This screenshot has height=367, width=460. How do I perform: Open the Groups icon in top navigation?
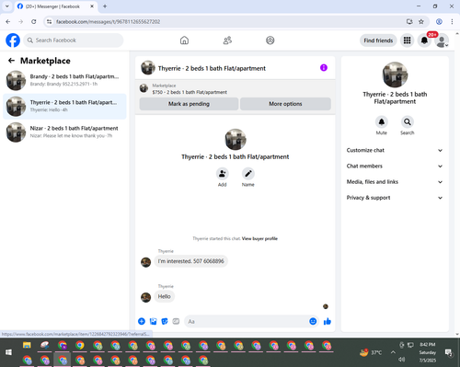coord(270,40)
